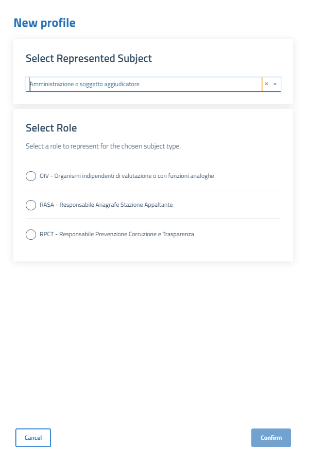Click the Amministrazione o soggetto aggiudicatore value text
This screenshot has height=462, width=309.
coord(85,84)
